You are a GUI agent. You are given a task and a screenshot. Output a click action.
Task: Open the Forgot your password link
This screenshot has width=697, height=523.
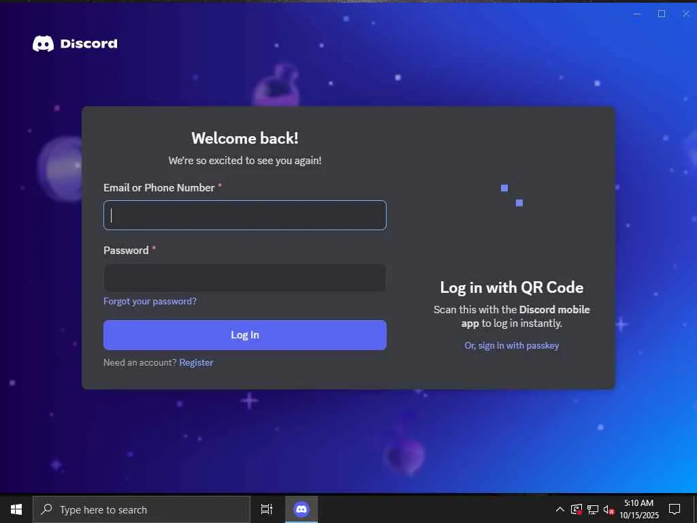click(150, 301)
